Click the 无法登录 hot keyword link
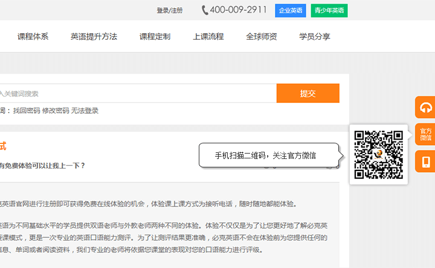Screen dimensions: 435x268 85,111
